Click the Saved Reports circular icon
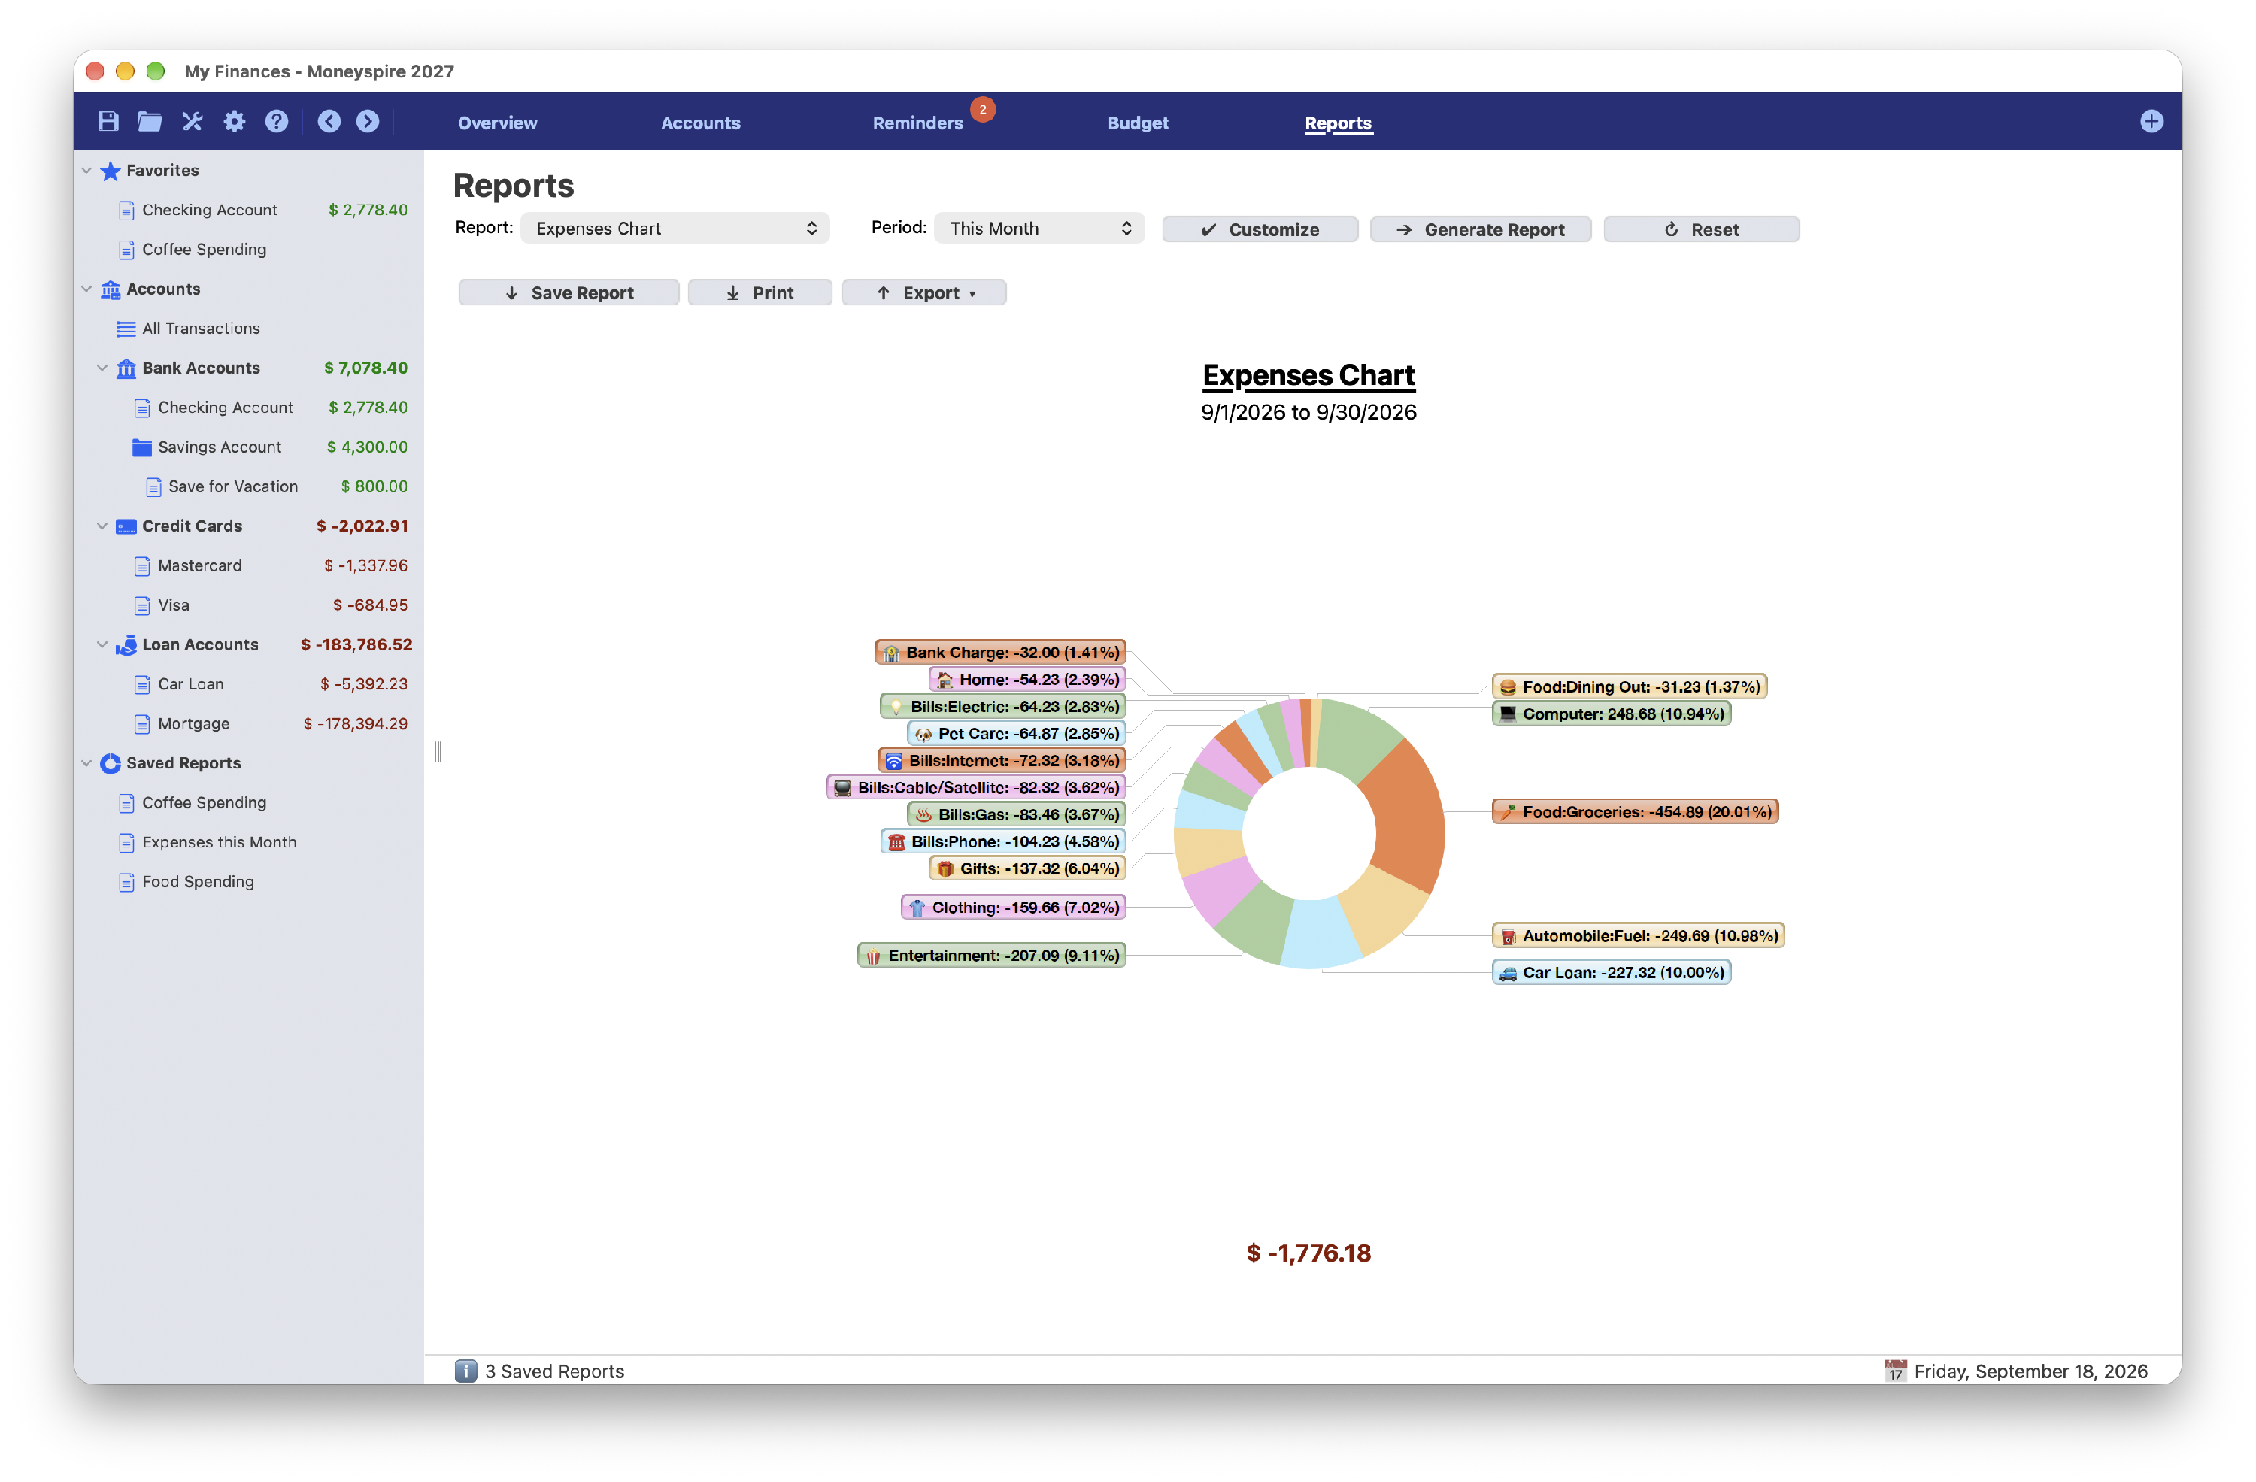2256x1482 pixels. coord(110,764)
